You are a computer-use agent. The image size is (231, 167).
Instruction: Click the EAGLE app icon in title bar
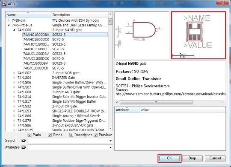[4, 3]
